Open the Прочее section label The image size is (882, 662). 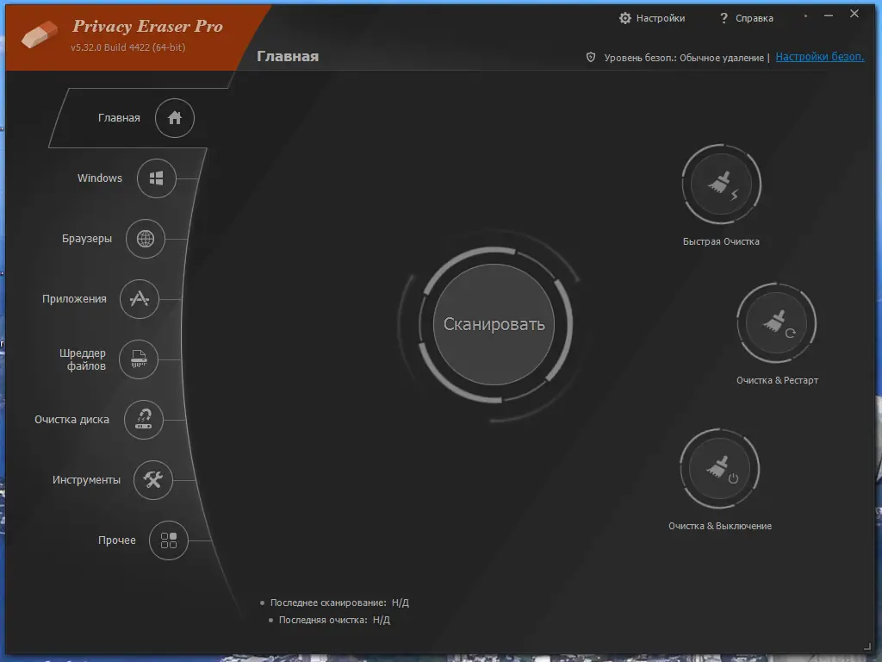point(117,540)
